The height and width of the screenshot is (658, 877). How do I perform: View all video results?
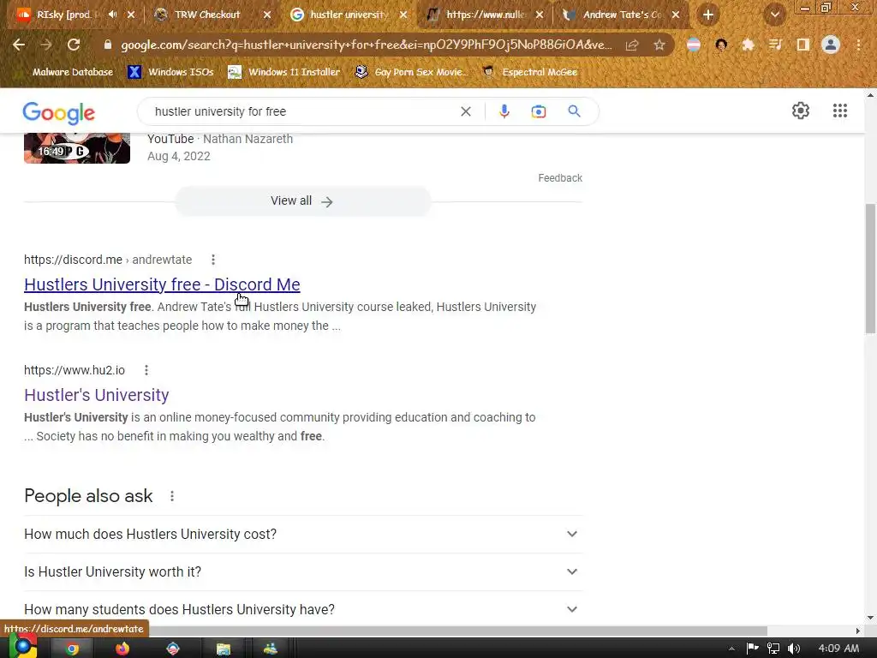point(302,200)
